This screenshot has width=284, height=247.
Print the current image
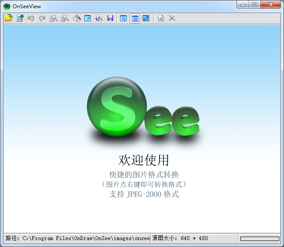pyautogui.click(x=99, y=18)
